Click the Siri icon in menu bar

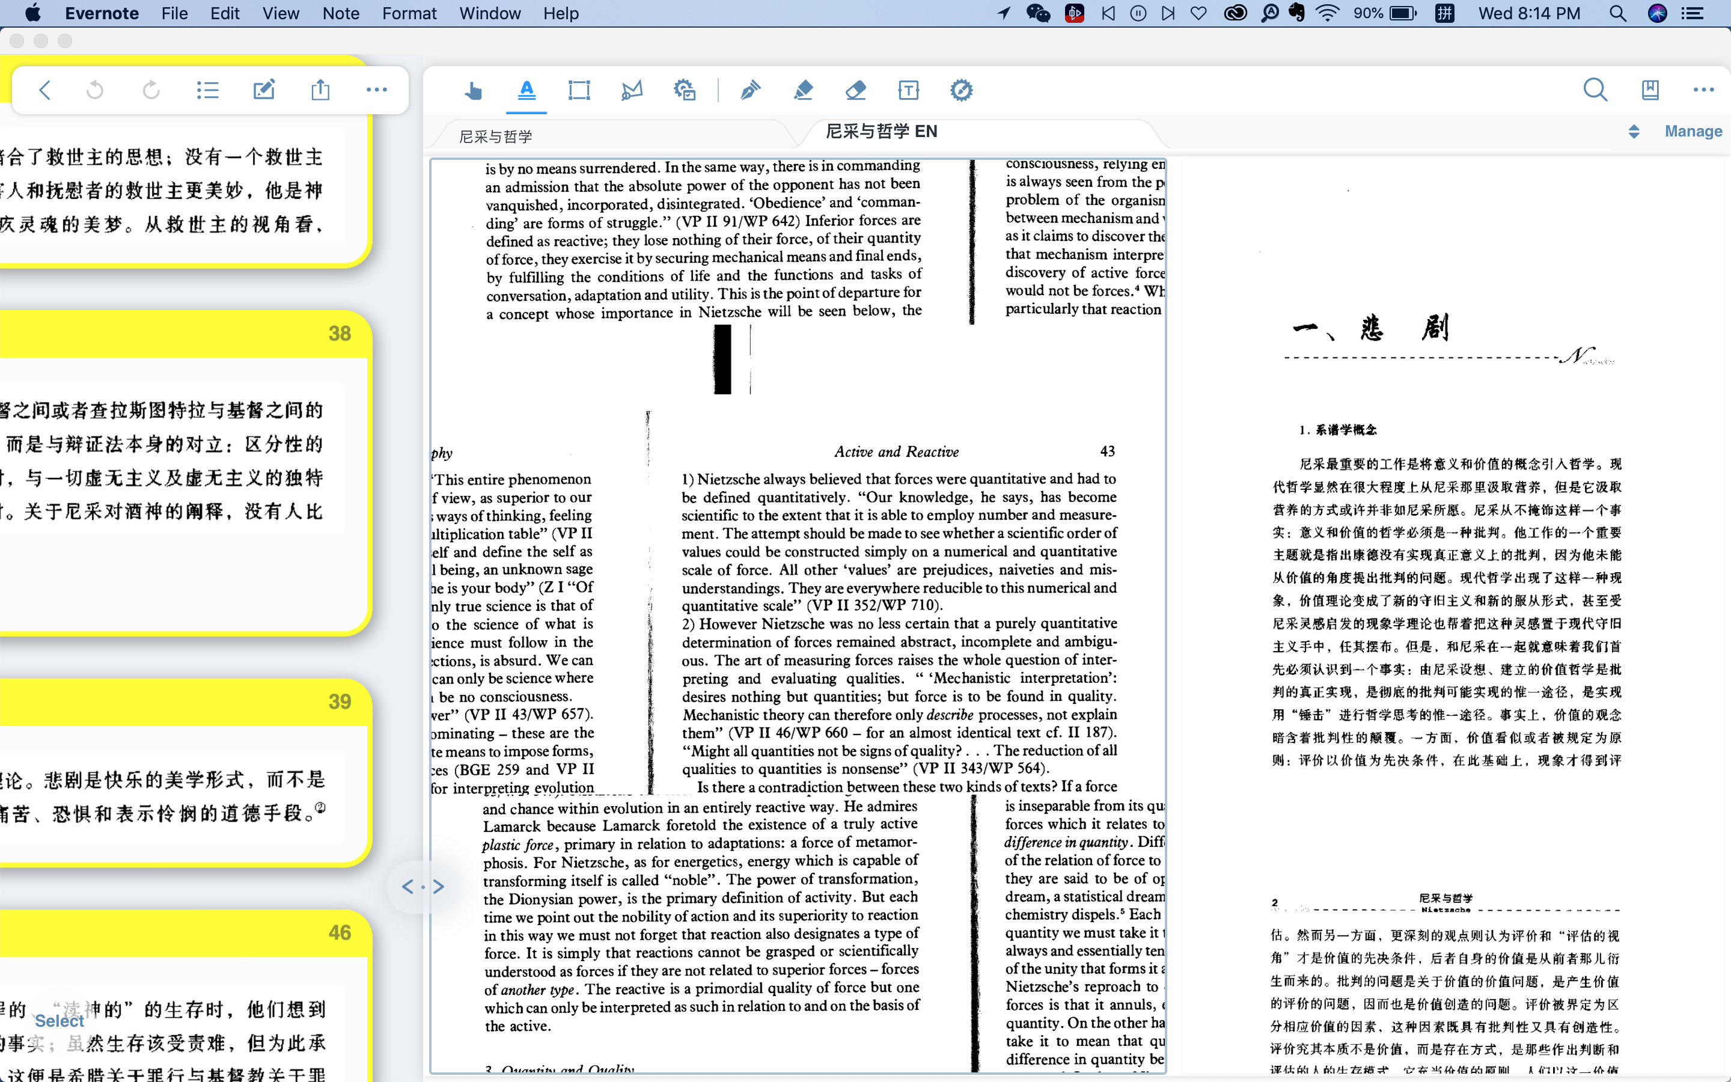tap(1657, 14)
